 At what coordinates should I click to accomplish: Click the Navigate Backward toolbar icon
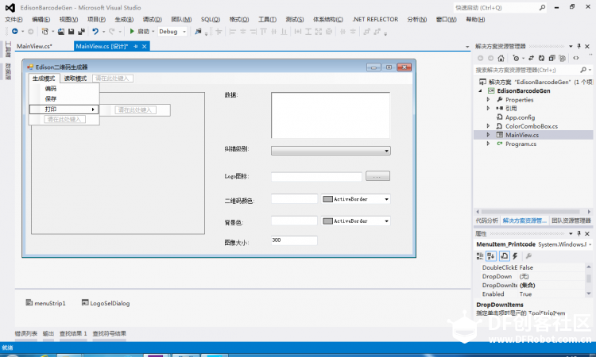point(15,32)
